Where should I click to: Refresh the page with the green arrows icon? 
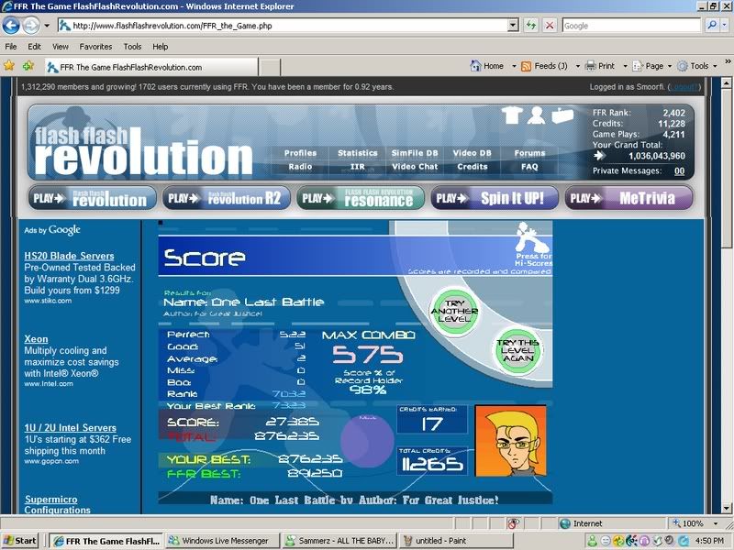point(531,26)
